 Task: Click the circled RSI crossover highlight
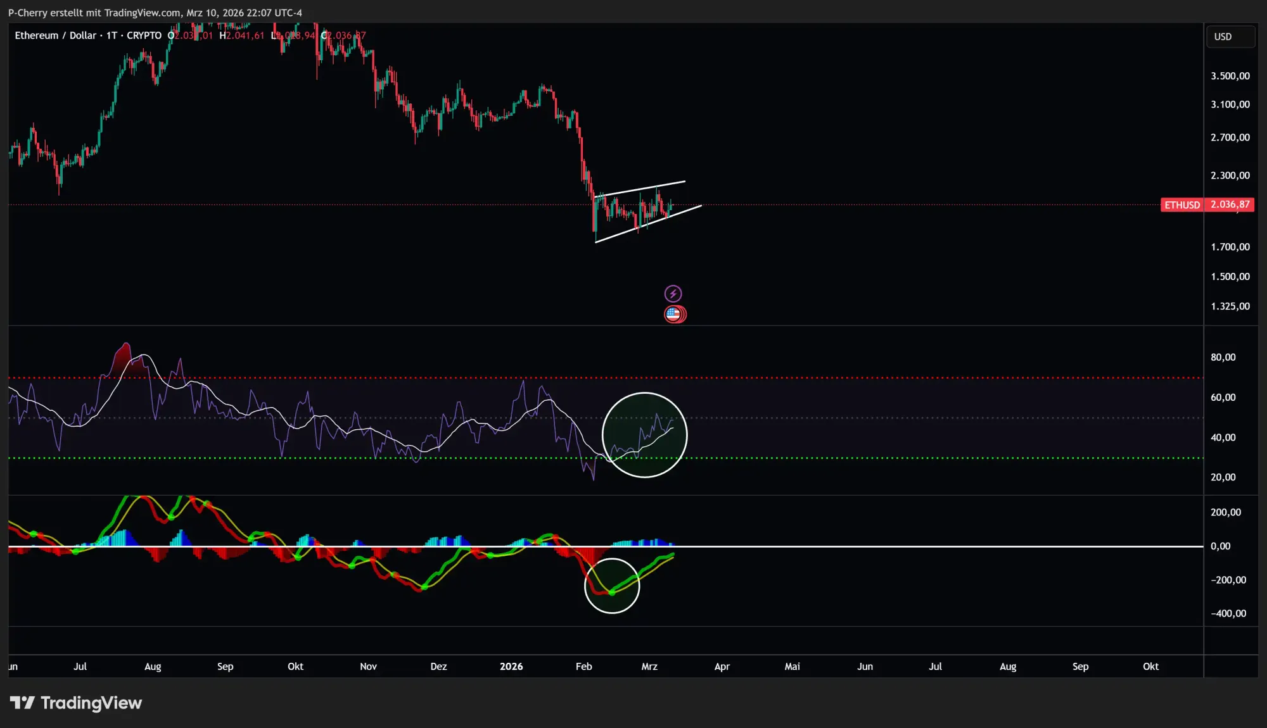click(645, 435)
